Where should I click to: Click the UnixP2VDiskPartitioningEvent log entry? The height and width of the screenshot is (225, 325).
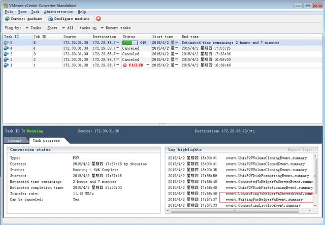269,188
